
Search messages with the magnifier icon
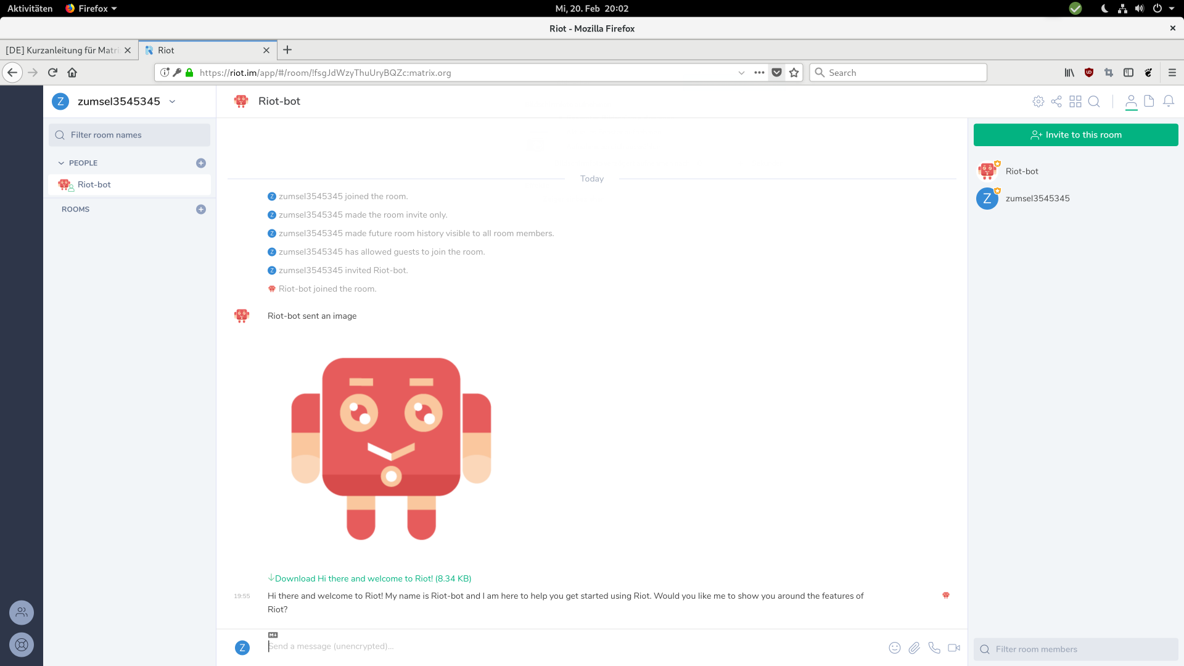click(x=1094, y=102)
